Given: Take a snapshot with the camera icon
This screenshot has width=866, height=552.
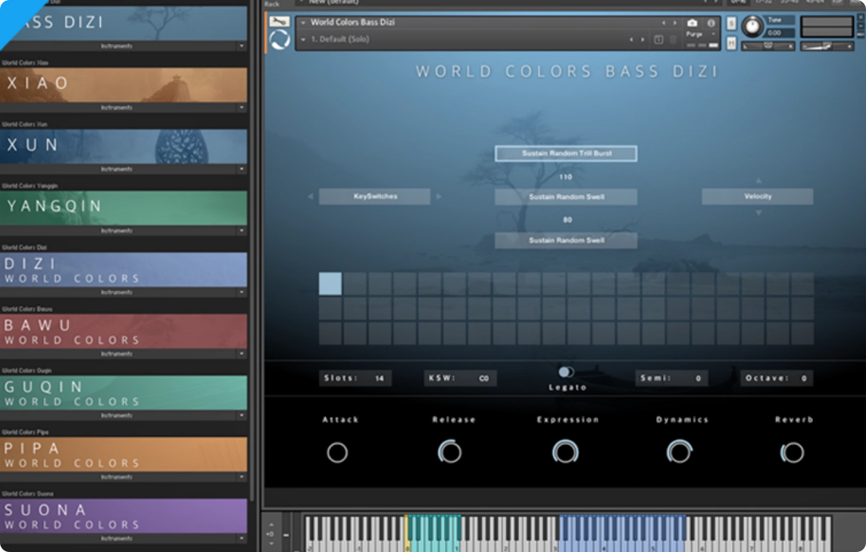Looking at the screenshot, I should [692, 23].
